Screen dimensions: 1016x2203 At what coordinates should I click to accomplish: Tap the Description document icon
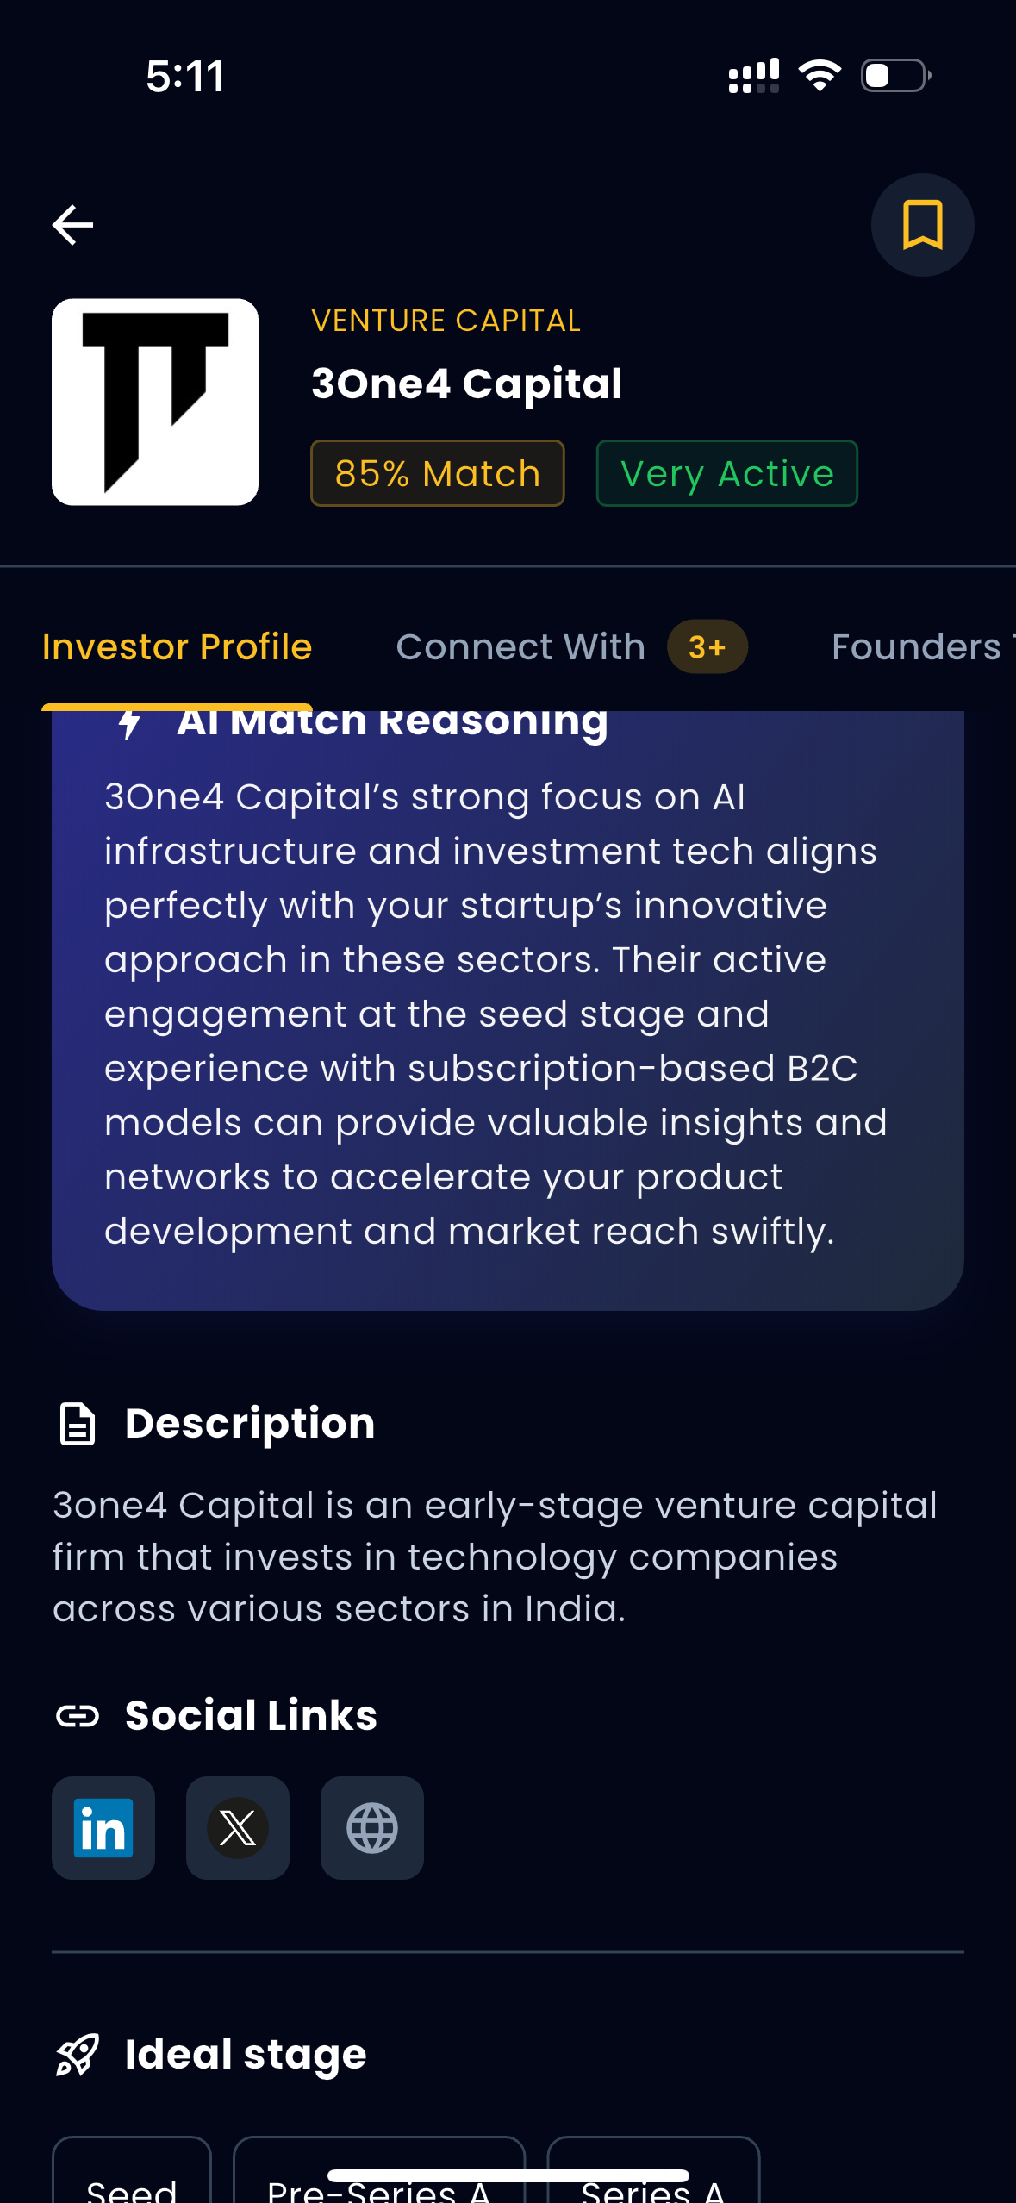coord(78,1423)
